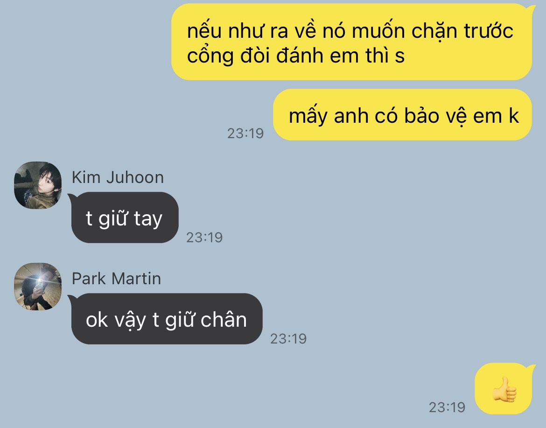The height and width of the screenshot is (428, 546).
Task: Select the 'ok vậy t giữ chân' message bubble
Action: pos(167,319)
